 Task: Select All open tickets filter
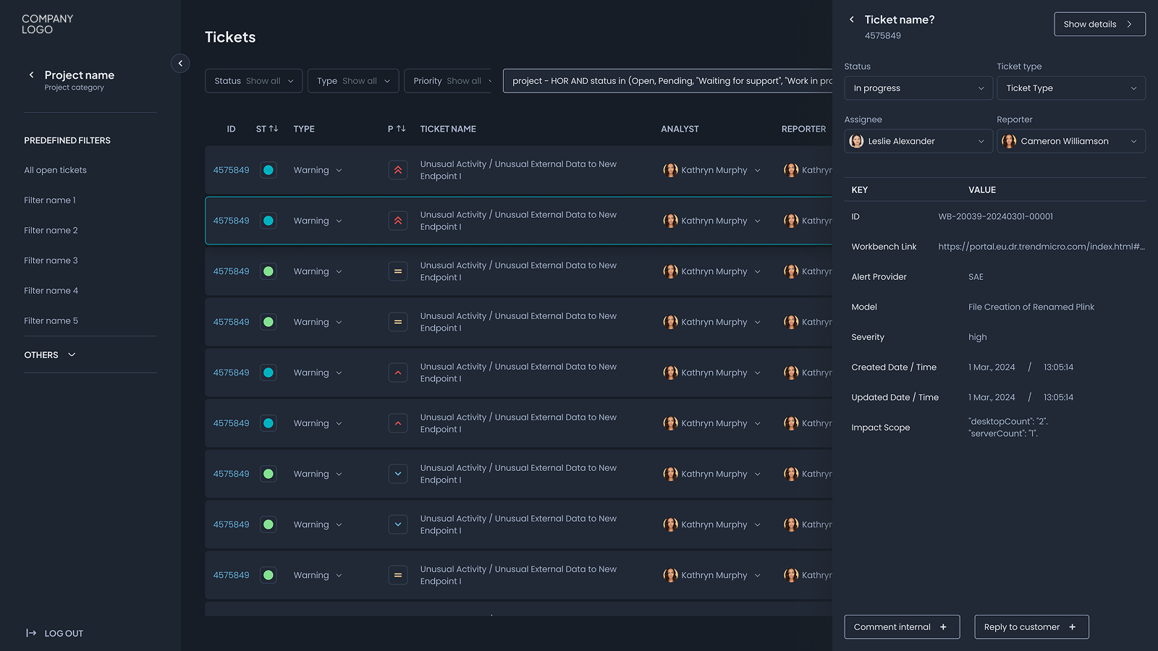click(x=55, y=170)
